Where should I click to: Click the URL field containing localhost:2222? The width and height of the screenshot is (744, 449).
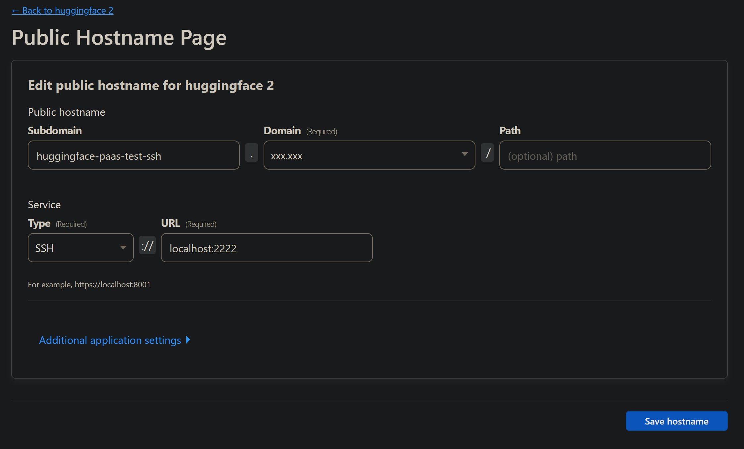click(267, 248)
